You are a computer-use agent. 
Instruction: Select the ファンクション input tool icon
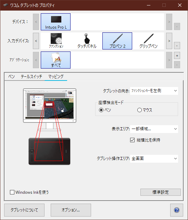[56, 41]
